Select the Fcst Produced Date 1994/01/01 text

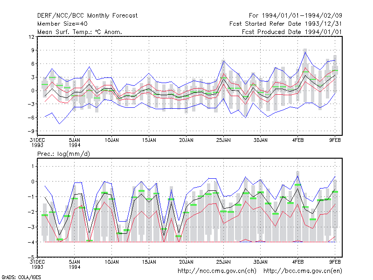tap(292, 32)
